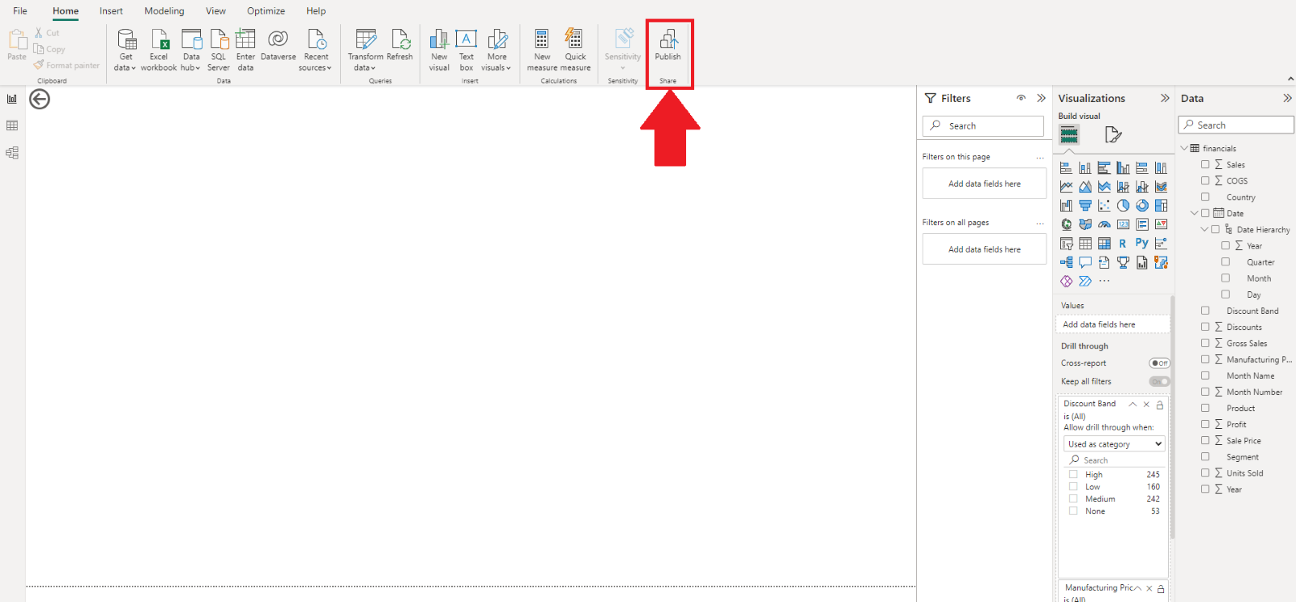Open the File menu
This screenshot has width=1296, height=602.
click(x=20, y=11)
